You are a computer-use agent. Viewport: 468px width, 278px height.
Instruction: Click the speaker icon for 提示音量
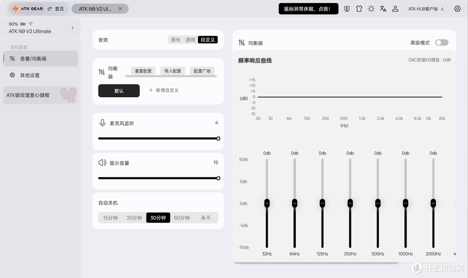point(102,163)
